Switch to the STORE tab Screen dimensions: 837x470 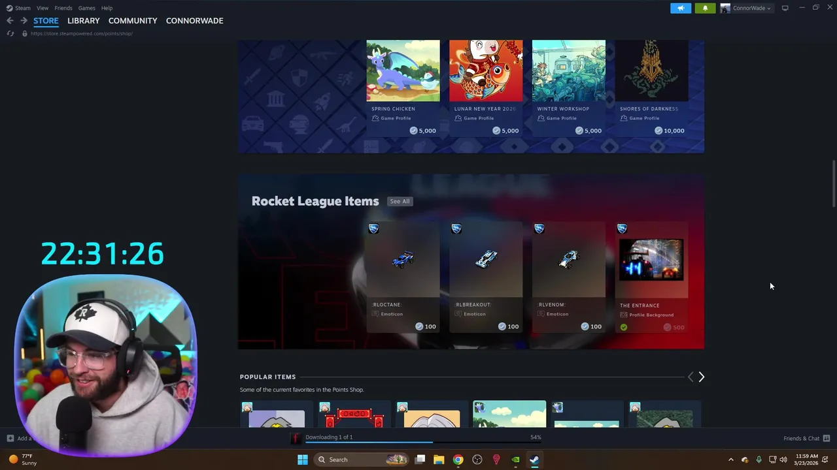coord(46,20)
